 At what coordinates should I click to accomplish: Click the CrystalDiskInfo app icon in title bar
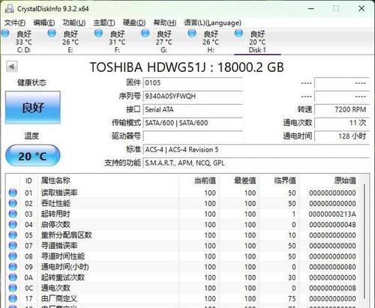[10, 8]
